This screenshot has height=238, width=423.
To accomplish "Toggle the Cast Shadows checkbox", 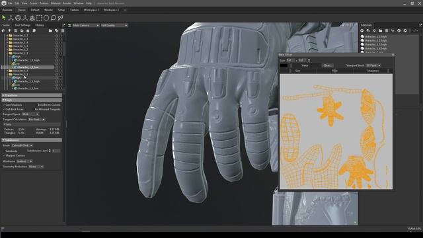I will pos(4,104).
